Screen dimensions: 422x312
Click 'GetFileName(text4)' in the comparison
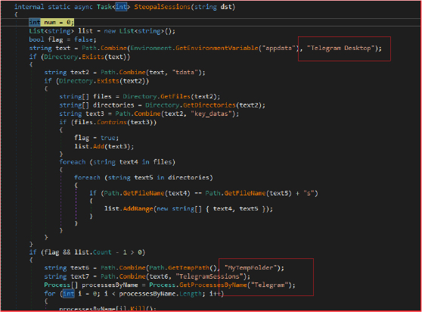157,193
